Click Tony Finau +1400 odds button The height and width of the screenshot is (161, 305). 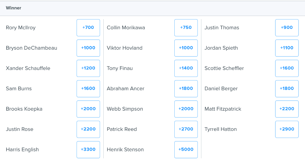pos(186,68)
